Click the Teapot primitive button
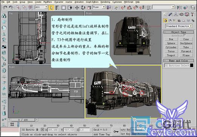 click(171, 55)
